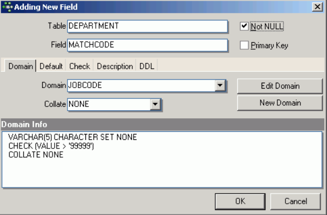The width and height of the screenshot is (327, 215).
Task: Cancel adding the new field
Action: 296,201
